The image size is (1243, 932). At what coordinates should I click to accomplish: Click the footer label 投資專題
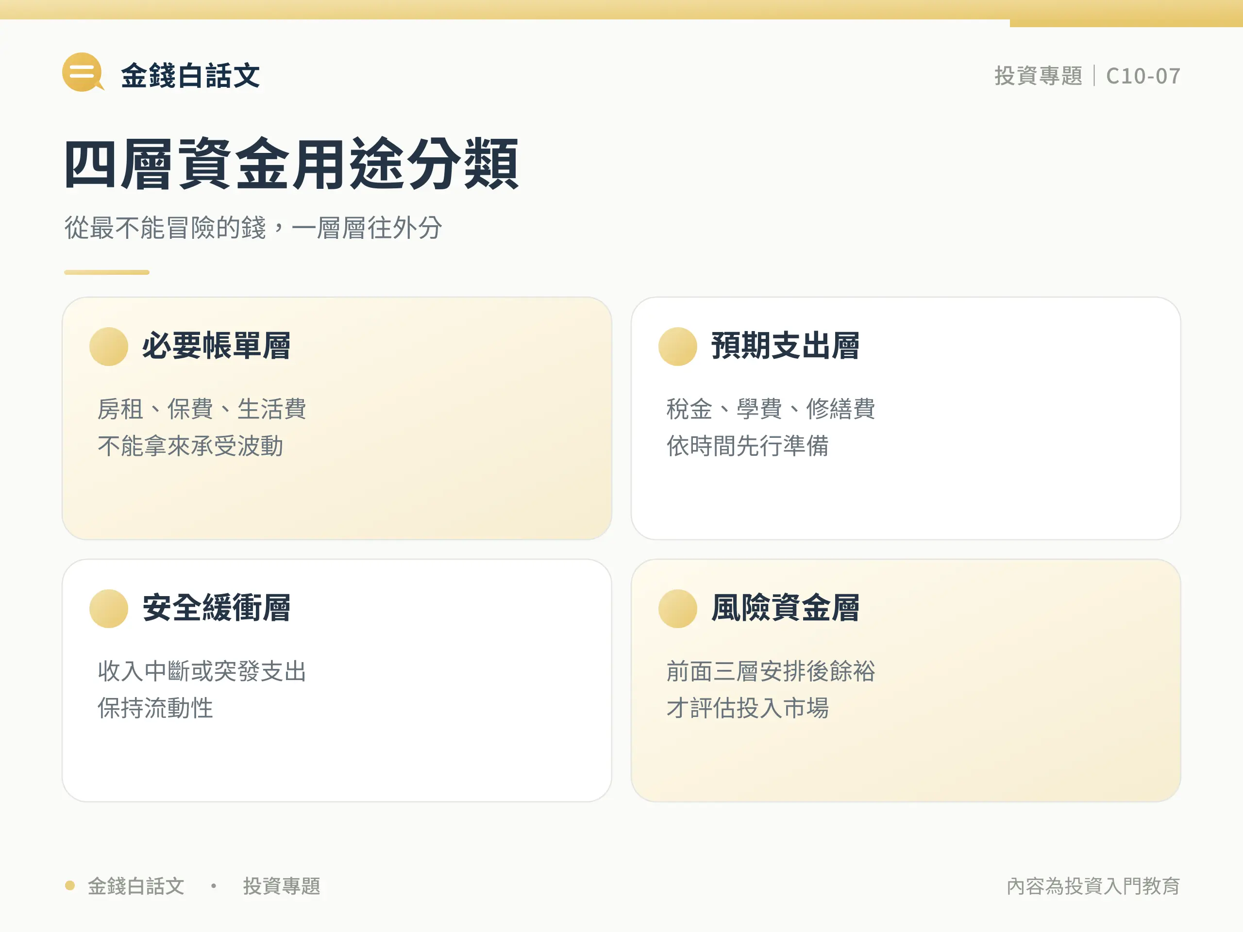(x=282, y=886)
